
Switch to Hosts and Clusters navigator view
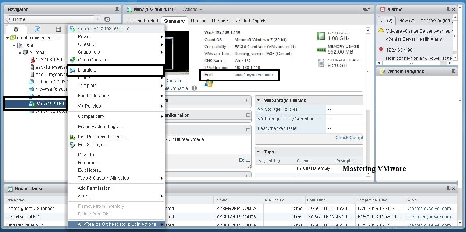pos(16,29)
